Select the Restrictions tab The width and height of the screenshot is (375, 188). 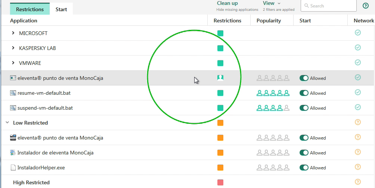[30, 9]
